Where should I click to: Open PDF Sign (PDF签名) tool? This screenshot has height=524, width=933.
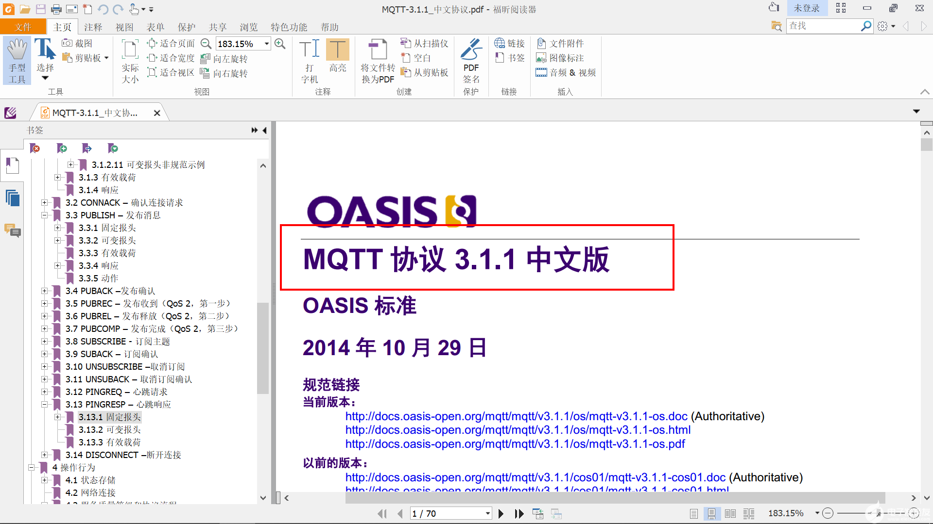coord(470,49)
